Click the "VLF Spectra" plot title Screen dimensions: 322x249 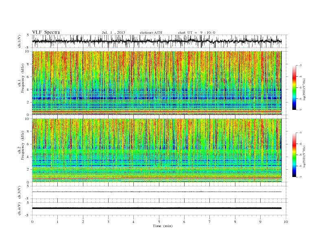click(46, 32)
